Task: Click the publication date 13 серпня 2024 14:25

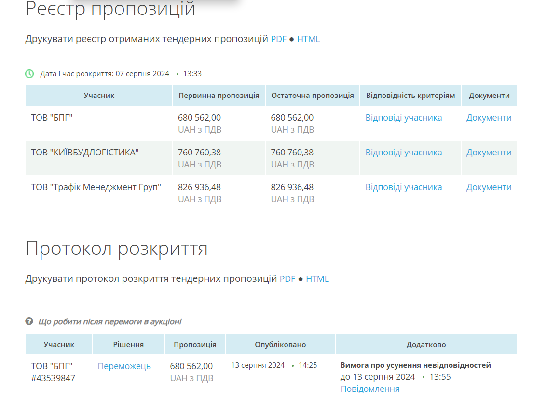Action: 274,365
